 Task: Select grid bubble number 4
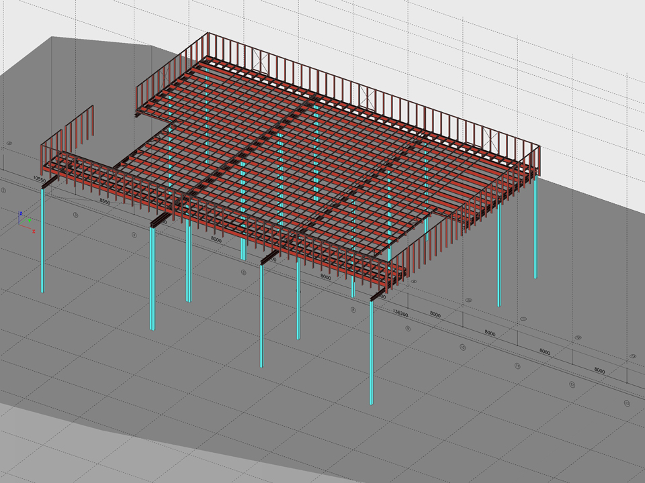tap(134, 235)
